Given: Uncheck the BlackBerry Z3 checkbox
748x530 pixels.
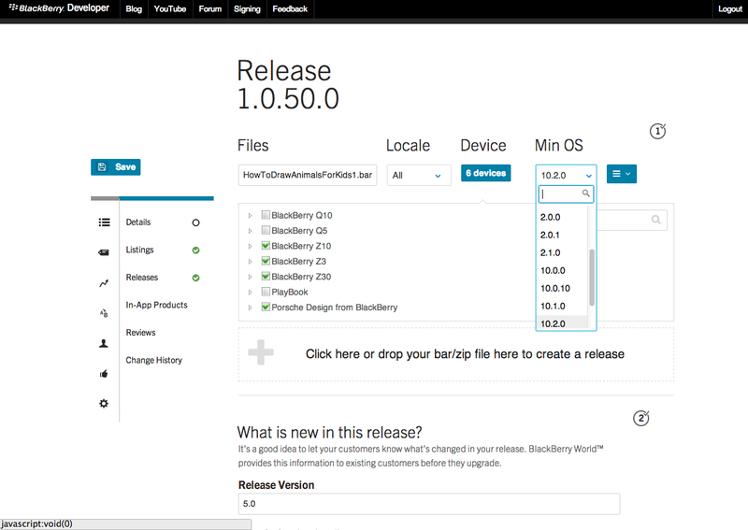Looking at the screenshot, I should (266, 261).
